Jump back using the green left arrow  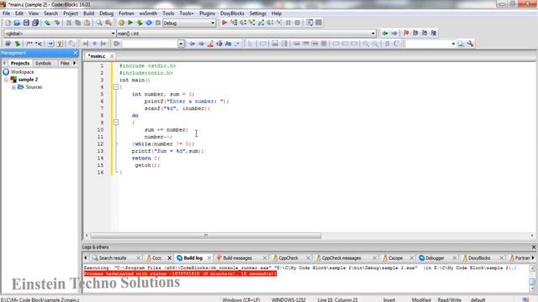[385, 34]
